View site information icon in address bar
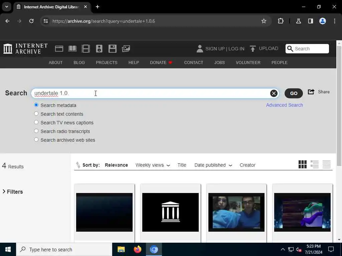342x256 pixels. 45,21
